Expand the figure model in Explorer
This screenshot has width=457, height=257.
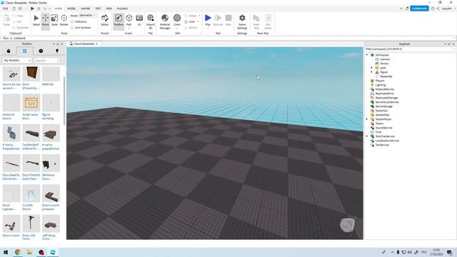pos(371,72)
